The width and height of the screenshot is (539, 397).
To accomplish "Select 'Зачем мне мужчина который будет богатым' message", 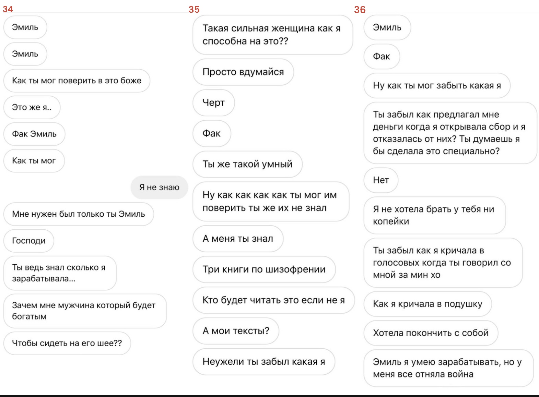I will tap(85, 311).
